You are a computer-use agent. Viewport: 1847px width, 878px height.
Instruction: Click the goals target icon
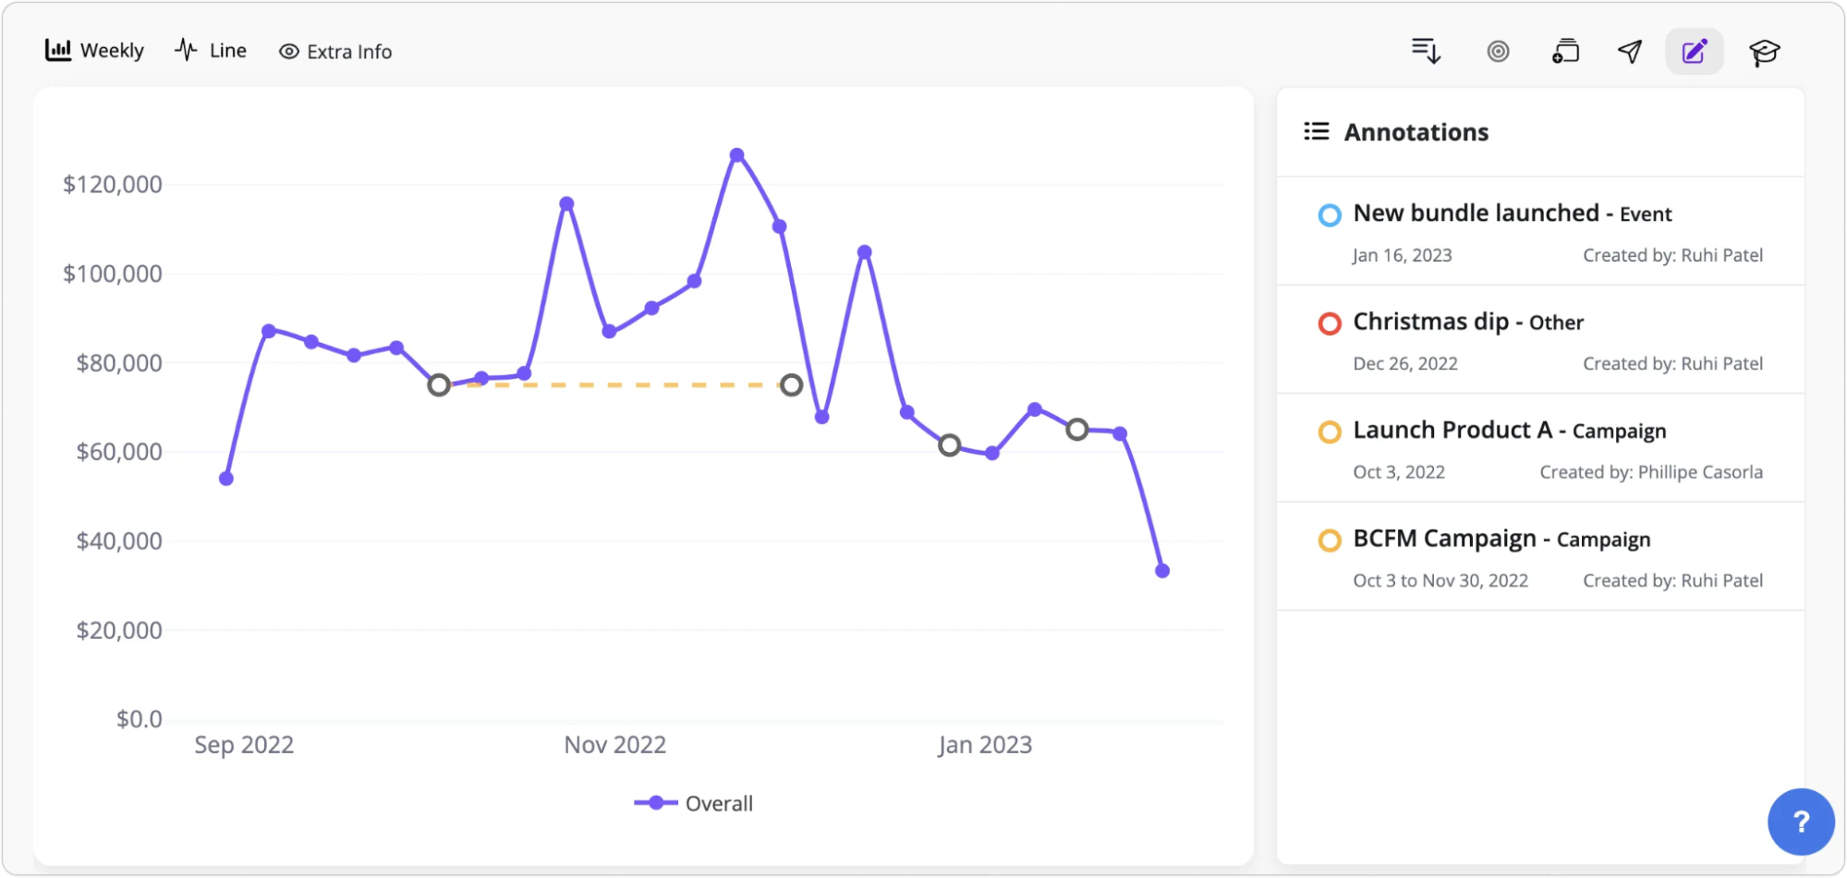[1499, 52]
